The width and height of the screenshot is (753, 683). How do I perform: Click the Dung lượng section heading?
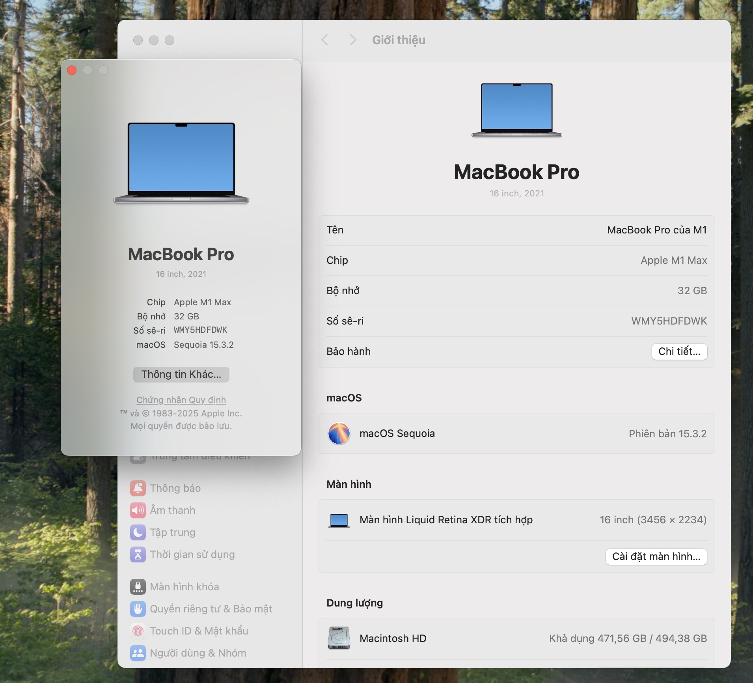[355, 603]
